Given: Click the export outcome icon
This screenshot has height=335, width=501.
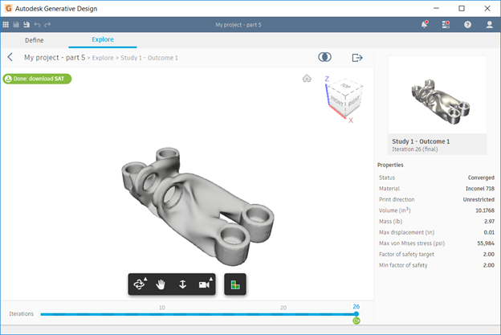Looking at the screenshot, I should (357, 58).
